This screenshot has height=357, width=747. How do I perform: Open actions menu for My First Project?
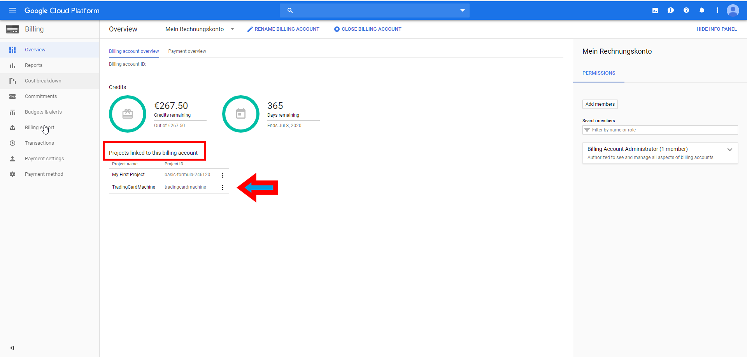[x=223, y=175]
